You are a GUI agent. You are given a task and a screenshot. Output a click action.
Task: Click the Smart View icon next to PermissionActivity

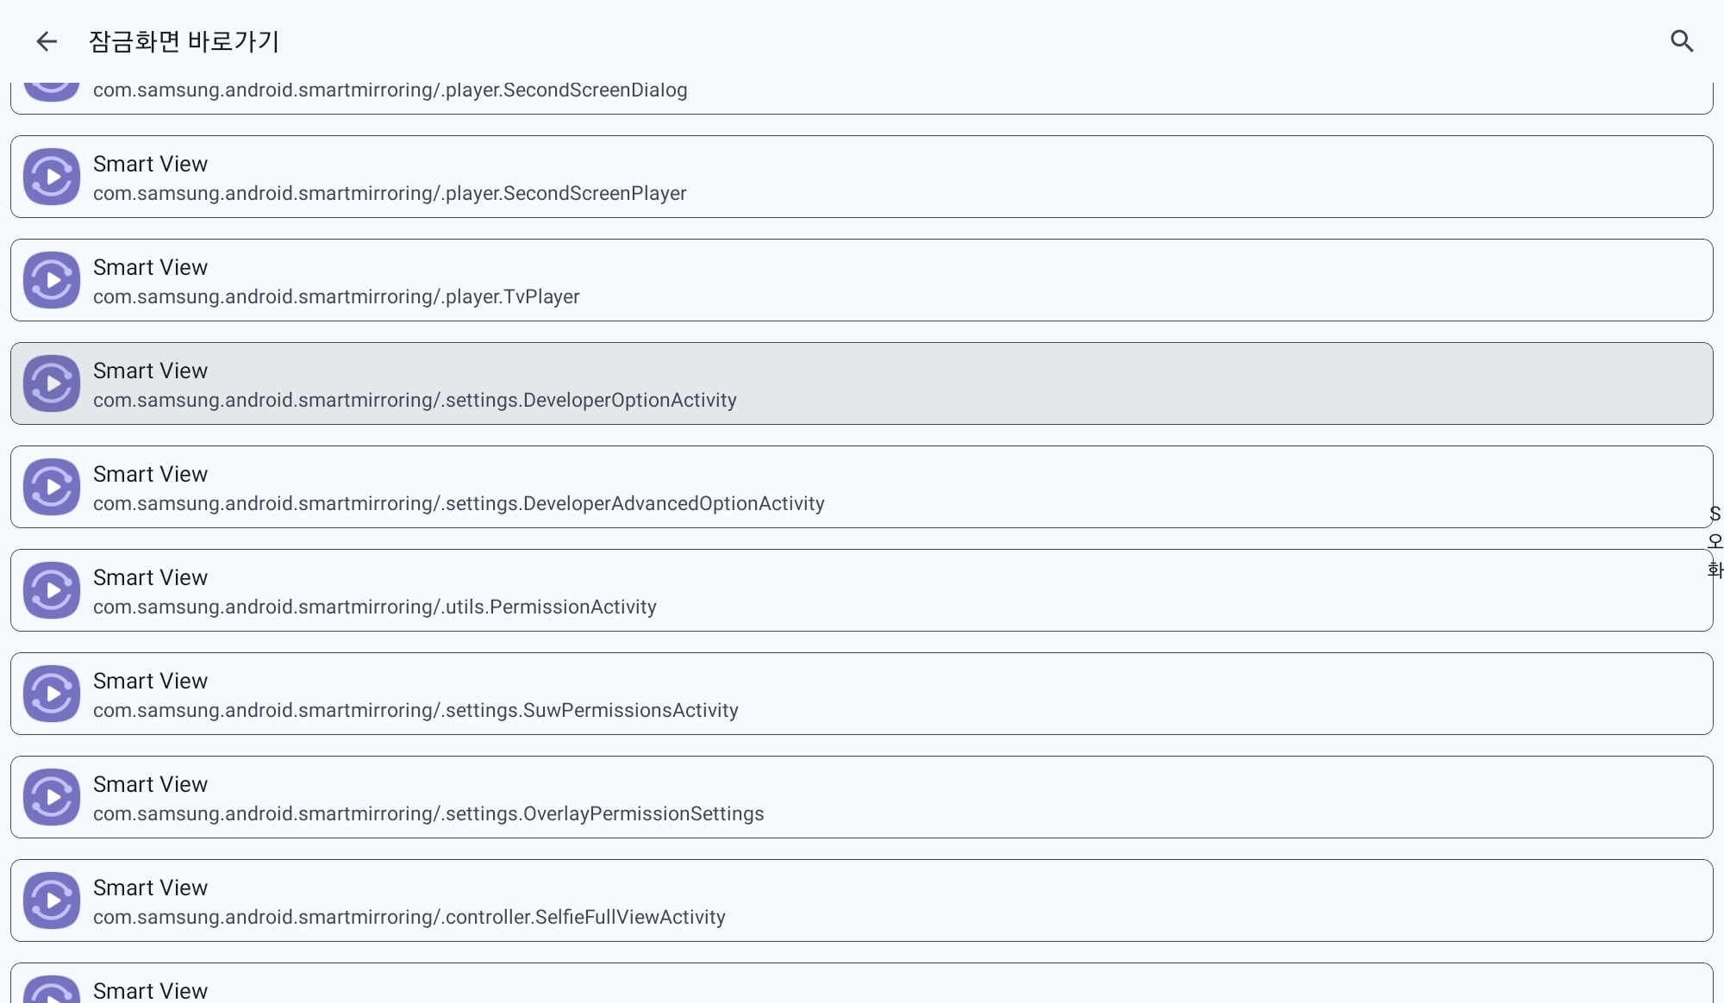pyautogui.click(x=51, y=589)
